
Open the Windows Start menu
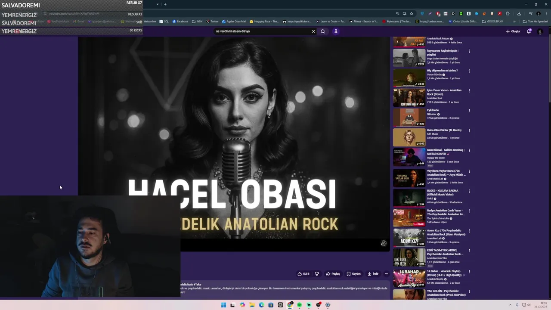tap(223, 305)
